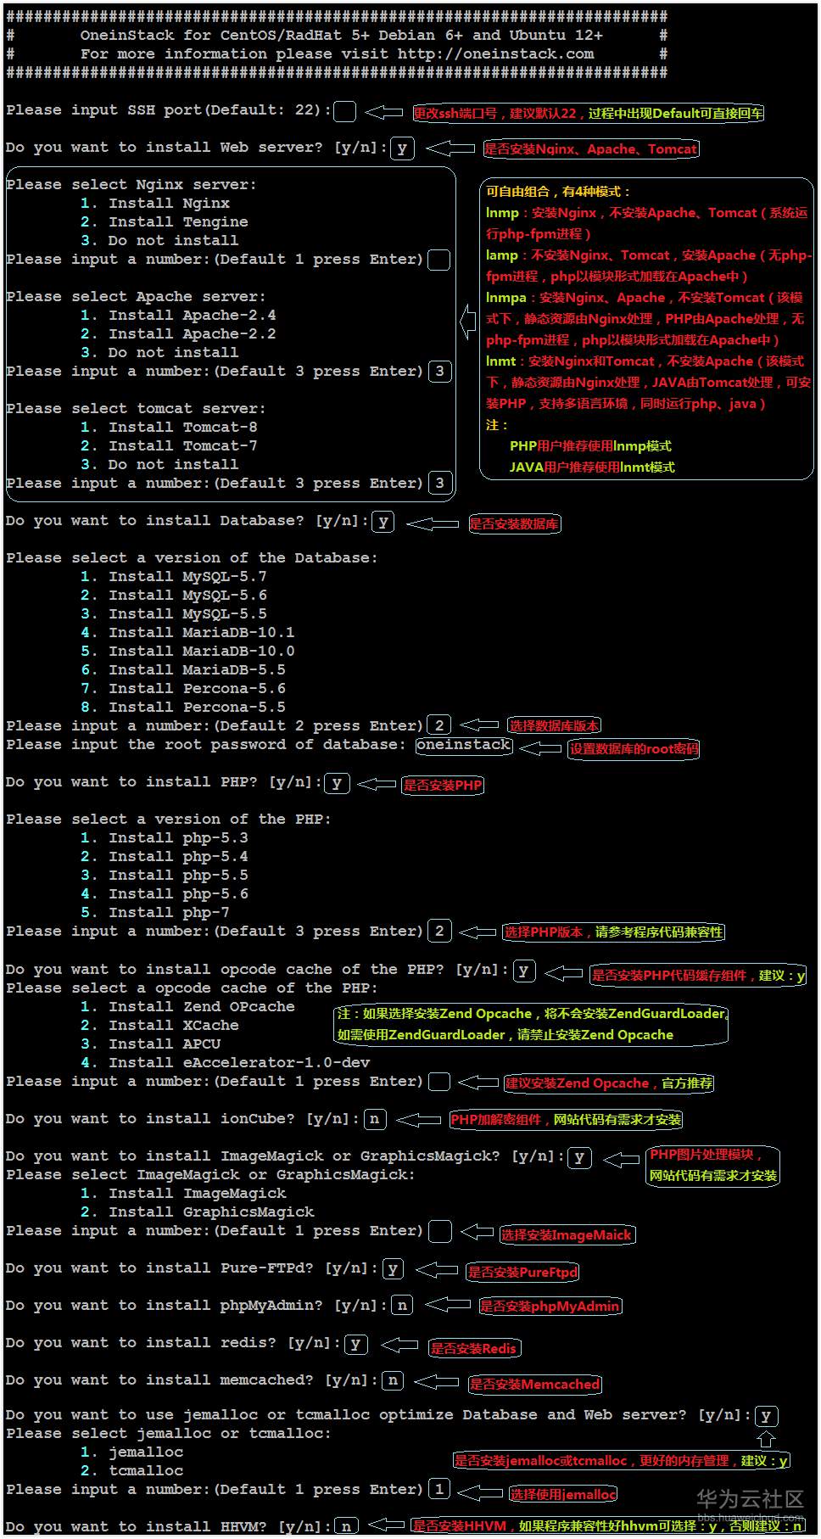821x1539 pixels.
Task: Click the arrow next to the root password field
Action: pos(540,747)
